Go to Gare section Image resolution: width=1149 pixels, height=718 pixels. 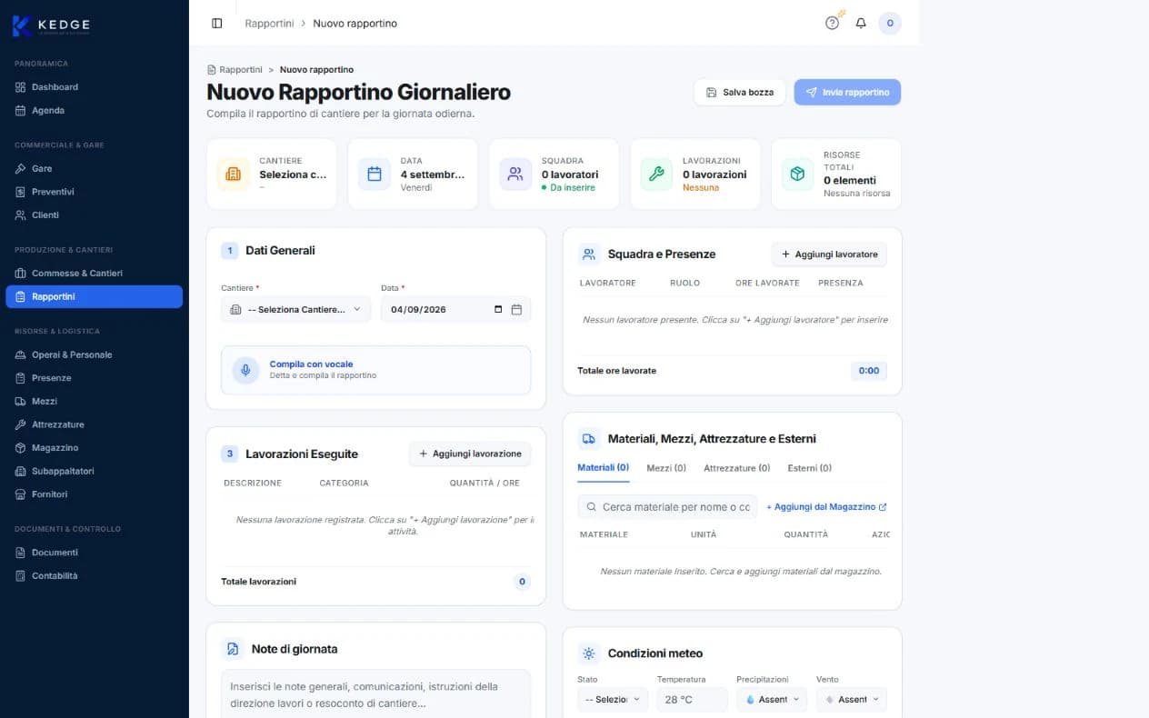point(94,168)
